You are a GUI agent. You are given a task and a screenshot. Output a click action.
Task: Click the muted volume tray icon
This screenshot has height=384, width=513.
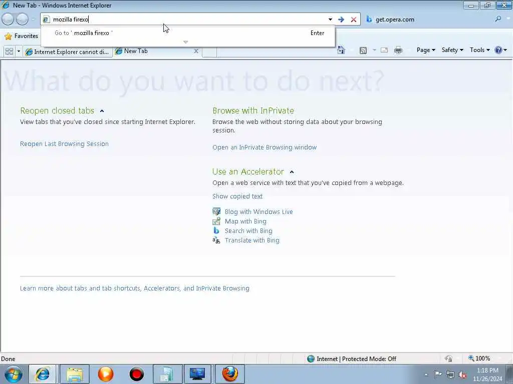point(462,375)
